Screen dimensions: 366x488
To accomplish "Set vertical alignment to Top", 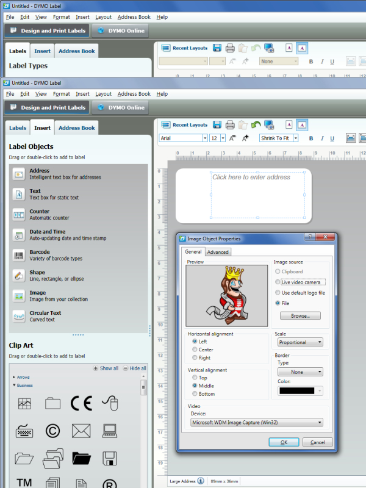I will point(199,378).
